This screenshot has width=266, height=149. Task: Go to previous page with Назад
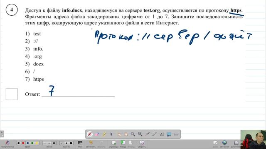pos(123,144)
